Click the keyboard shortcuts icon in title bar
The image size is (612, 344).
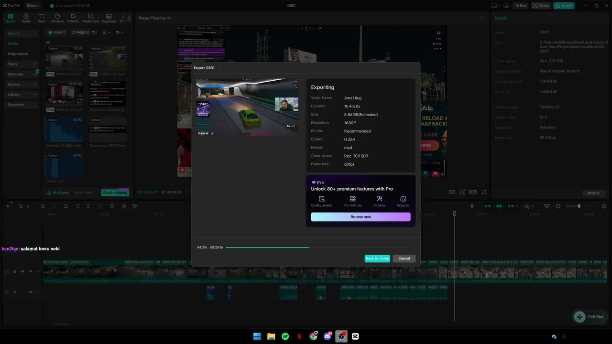507,6
